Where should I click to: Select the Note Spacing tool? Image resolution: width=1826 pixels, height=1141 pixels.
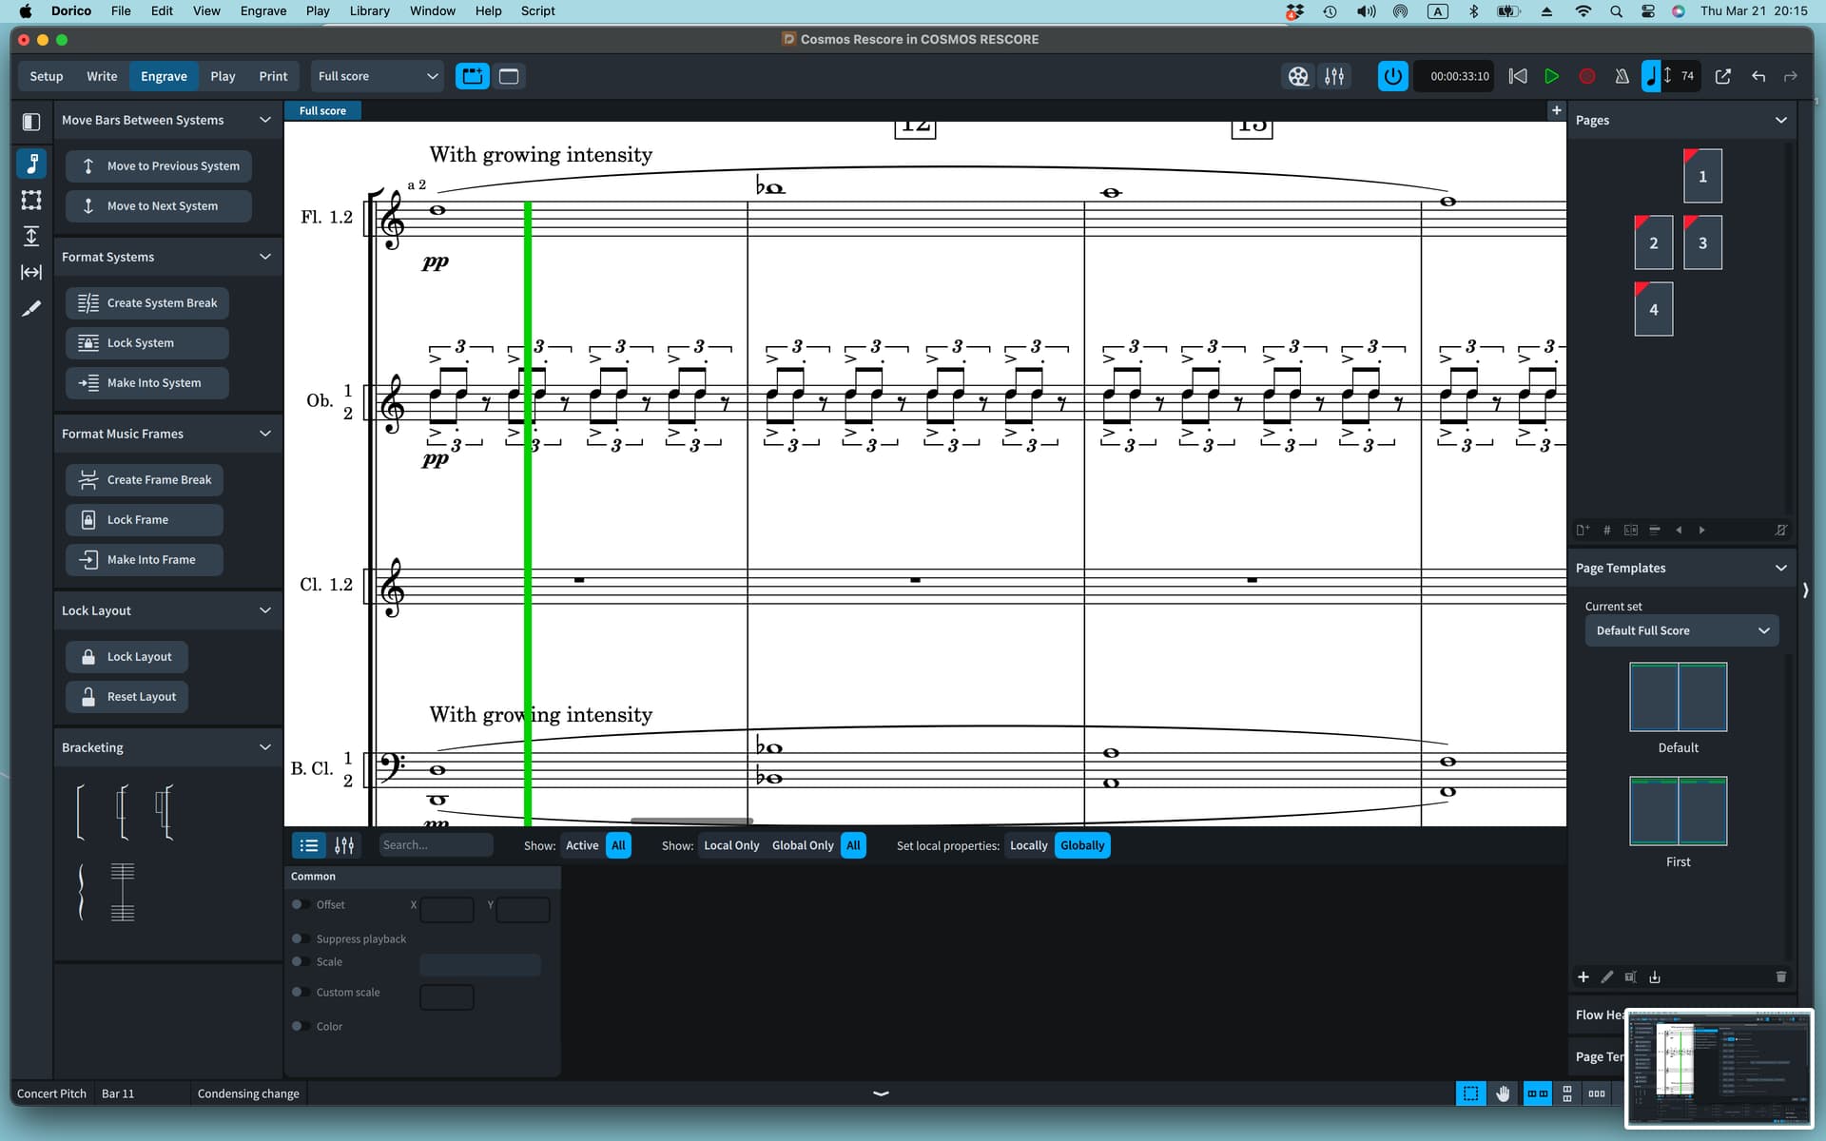point(31,272)
